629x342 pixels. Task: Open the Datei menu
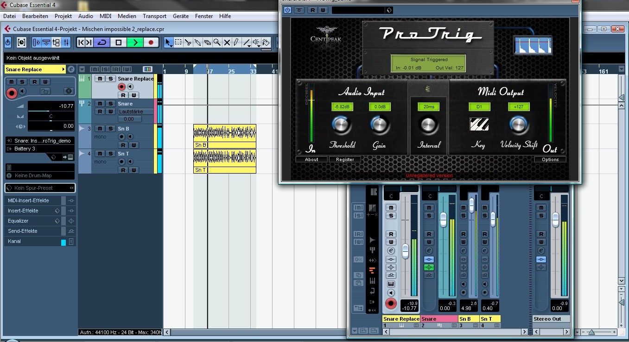coord(10,16)
